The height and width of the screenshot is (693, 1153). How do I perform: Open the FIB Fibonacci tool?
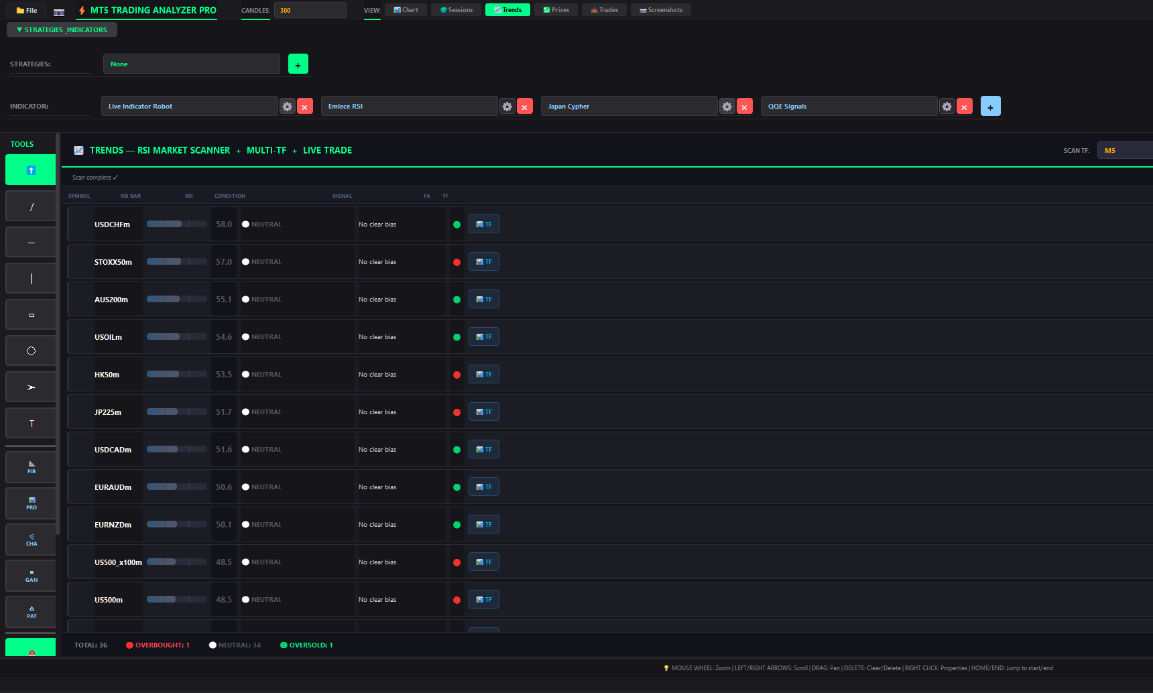pyautogui.click(x=31, y=467)
